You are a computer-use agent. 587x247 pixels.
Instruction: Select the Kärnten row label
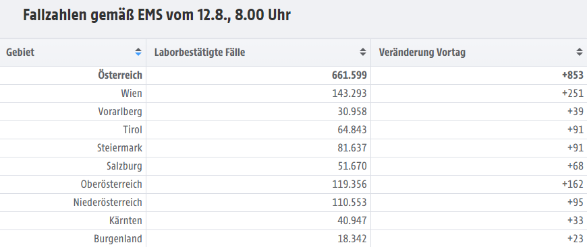125,221
